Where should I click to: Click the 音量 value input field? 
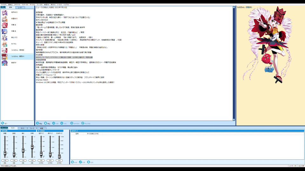point(5,160)
